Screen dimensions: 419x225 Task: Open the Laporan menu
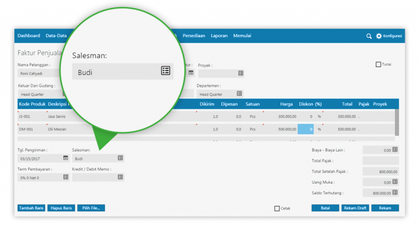(x=219, y=35)
